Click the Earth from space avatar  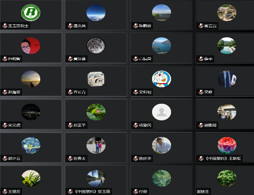pyautogui.click(x=96, y=13)
